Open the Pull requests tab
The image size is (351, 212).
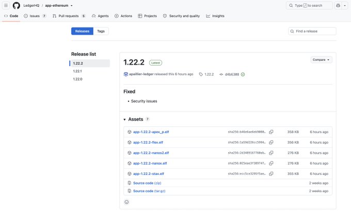pyautogui.click(x=69, y=16)
